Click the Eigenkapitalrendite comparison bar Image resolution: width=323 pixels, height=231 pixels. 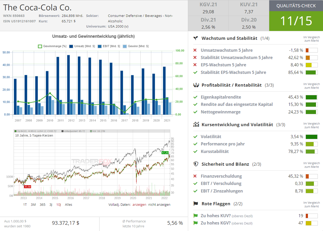click(x=312, y=97)
